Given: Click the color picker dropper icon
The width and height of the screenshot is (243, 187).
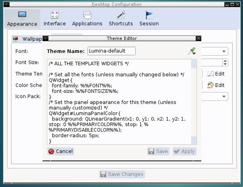Looking at the screenshot, I should pyautogui.click(x=192, y=51).
